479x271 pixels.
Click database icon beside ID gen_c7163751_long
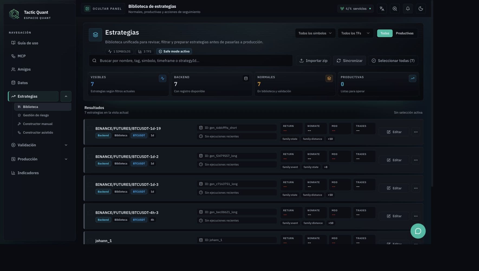click(201, 184)
